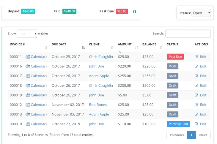Click edit pencil icon for invoice 000011

pyautogui.click(x=197, y=57)
